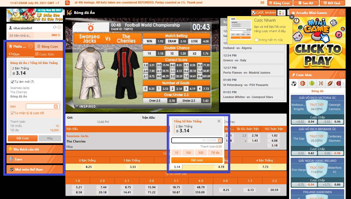Select the tennis ball sport icon
This screenshot has width=351, height=199.
311,84
